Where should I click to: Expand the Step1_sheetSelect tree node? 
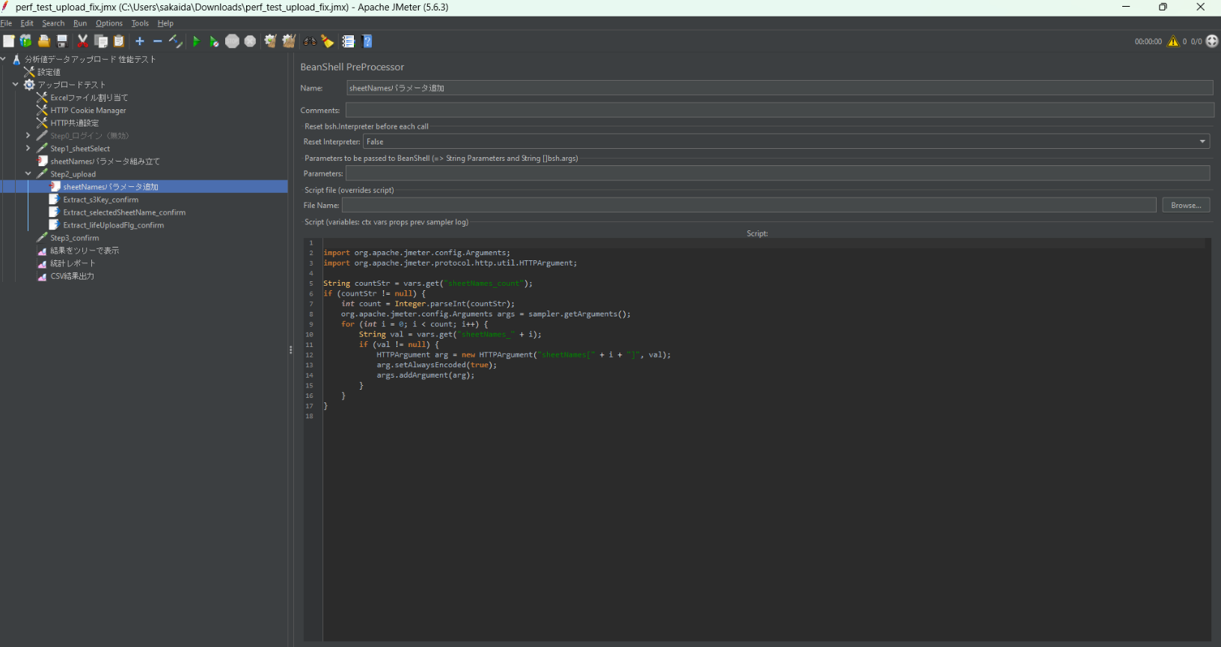28,148
